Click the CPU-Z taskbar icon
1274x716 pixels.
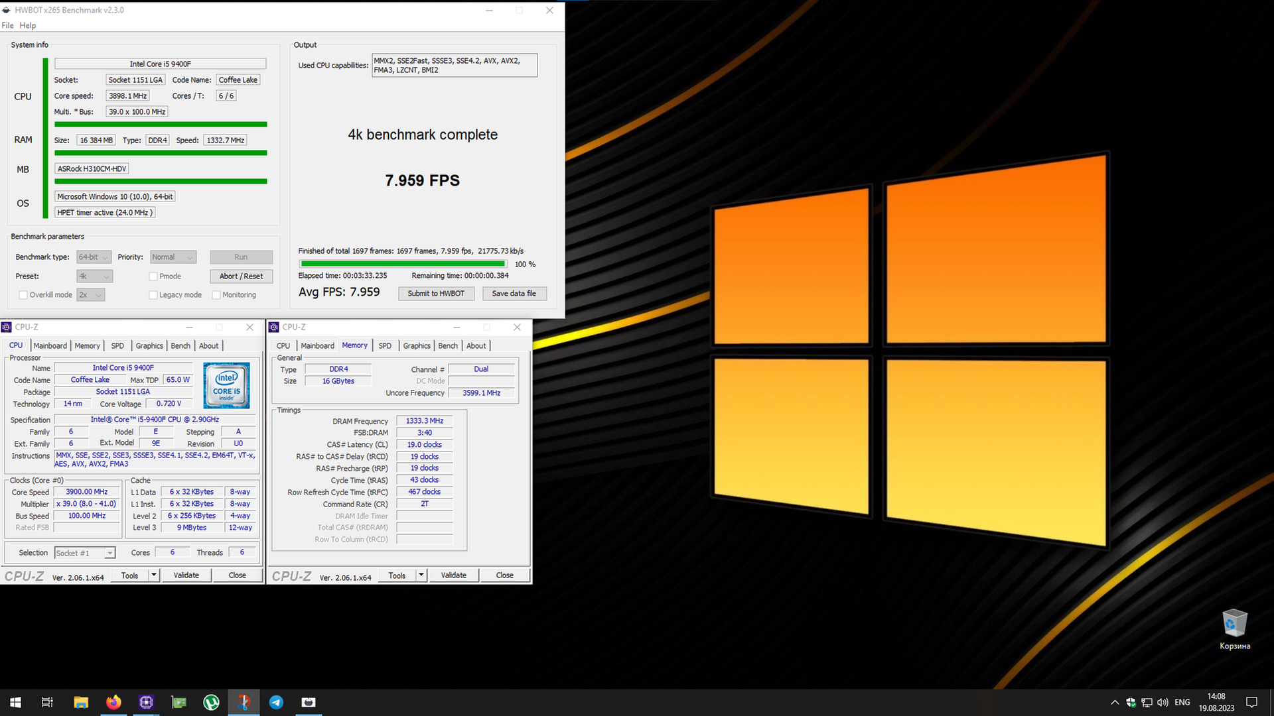coord(146,702)
